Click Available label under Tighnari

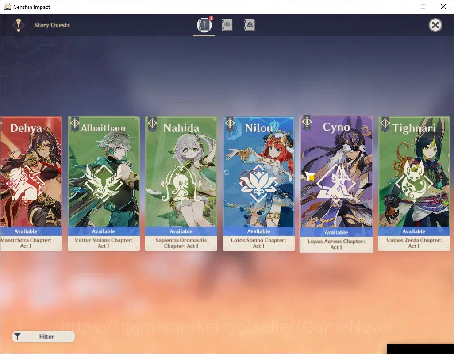(414, 231)
